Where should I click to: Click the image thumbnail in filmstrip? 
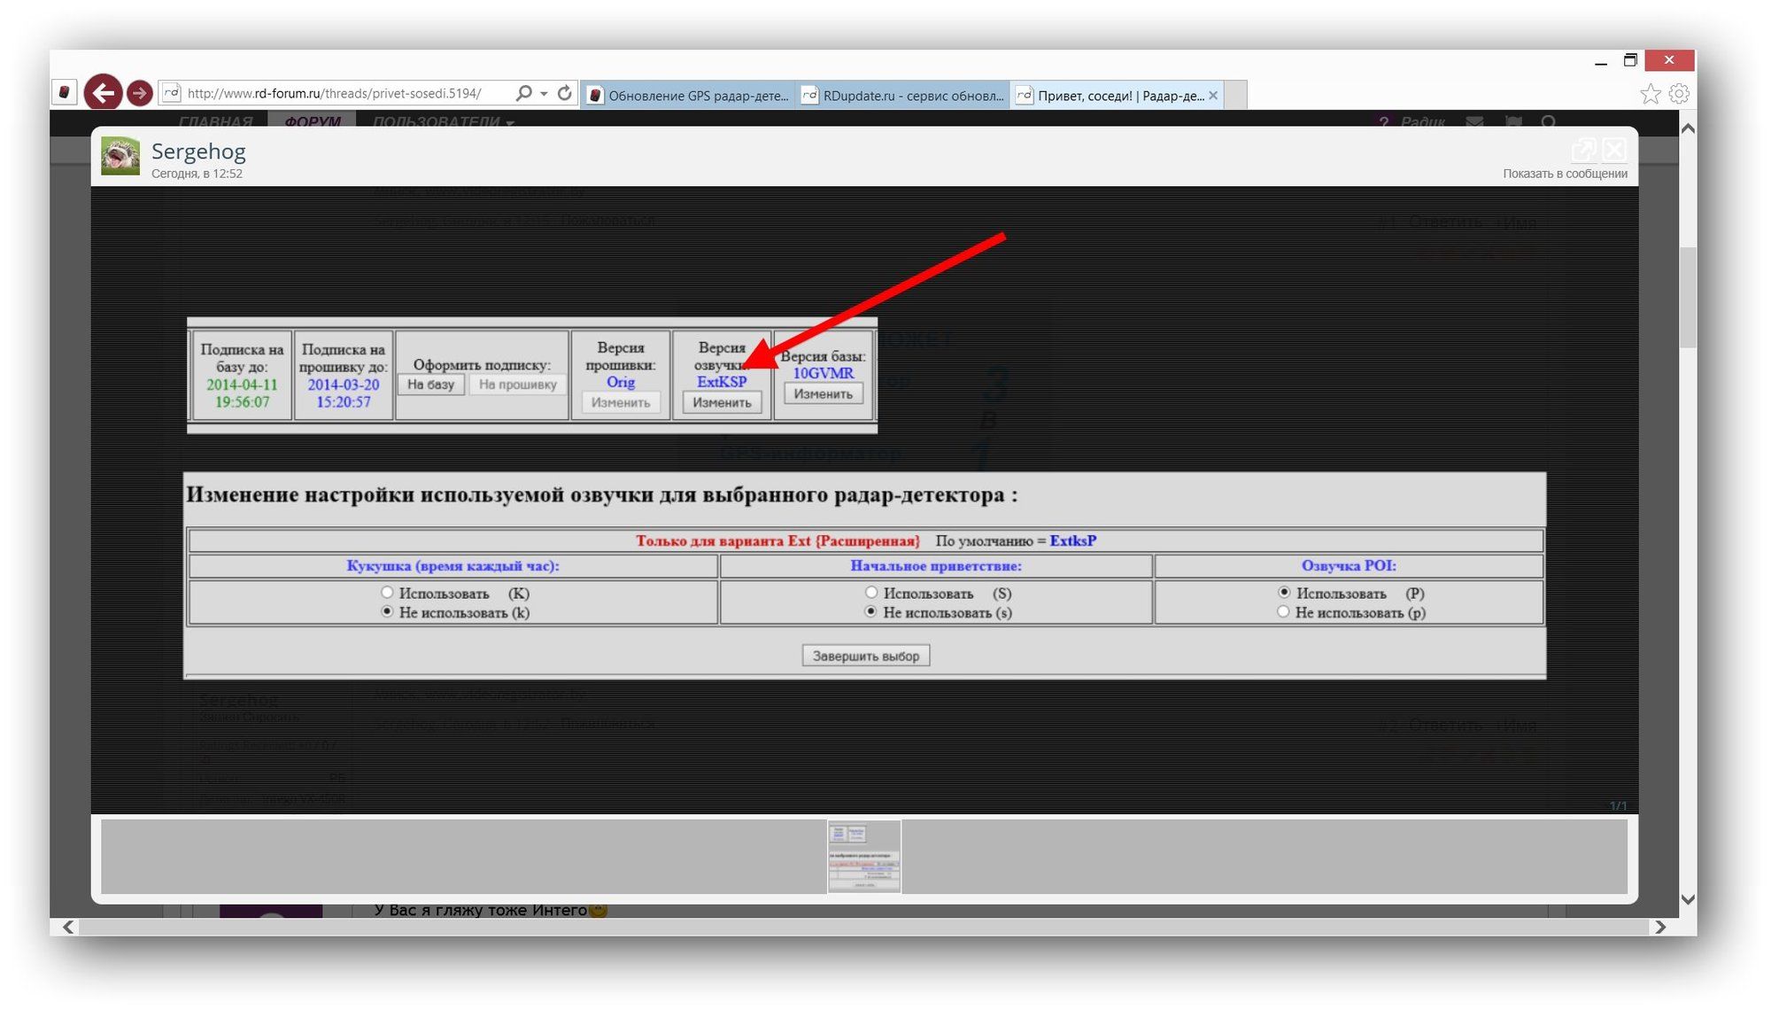(x=864, y=856)
